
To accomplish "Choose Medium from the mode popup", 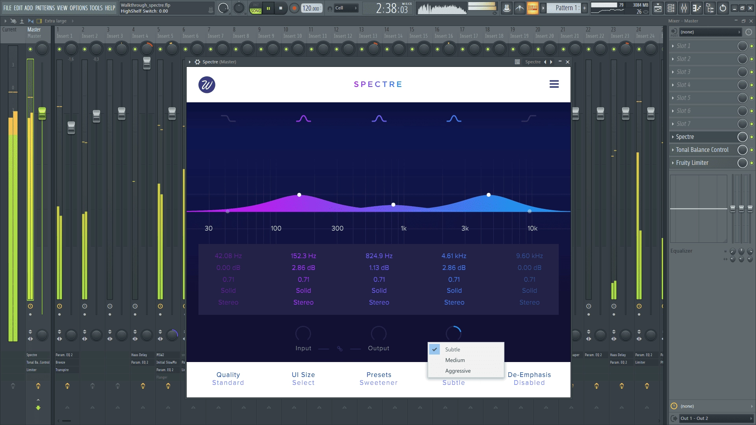I will pos(466,360).
